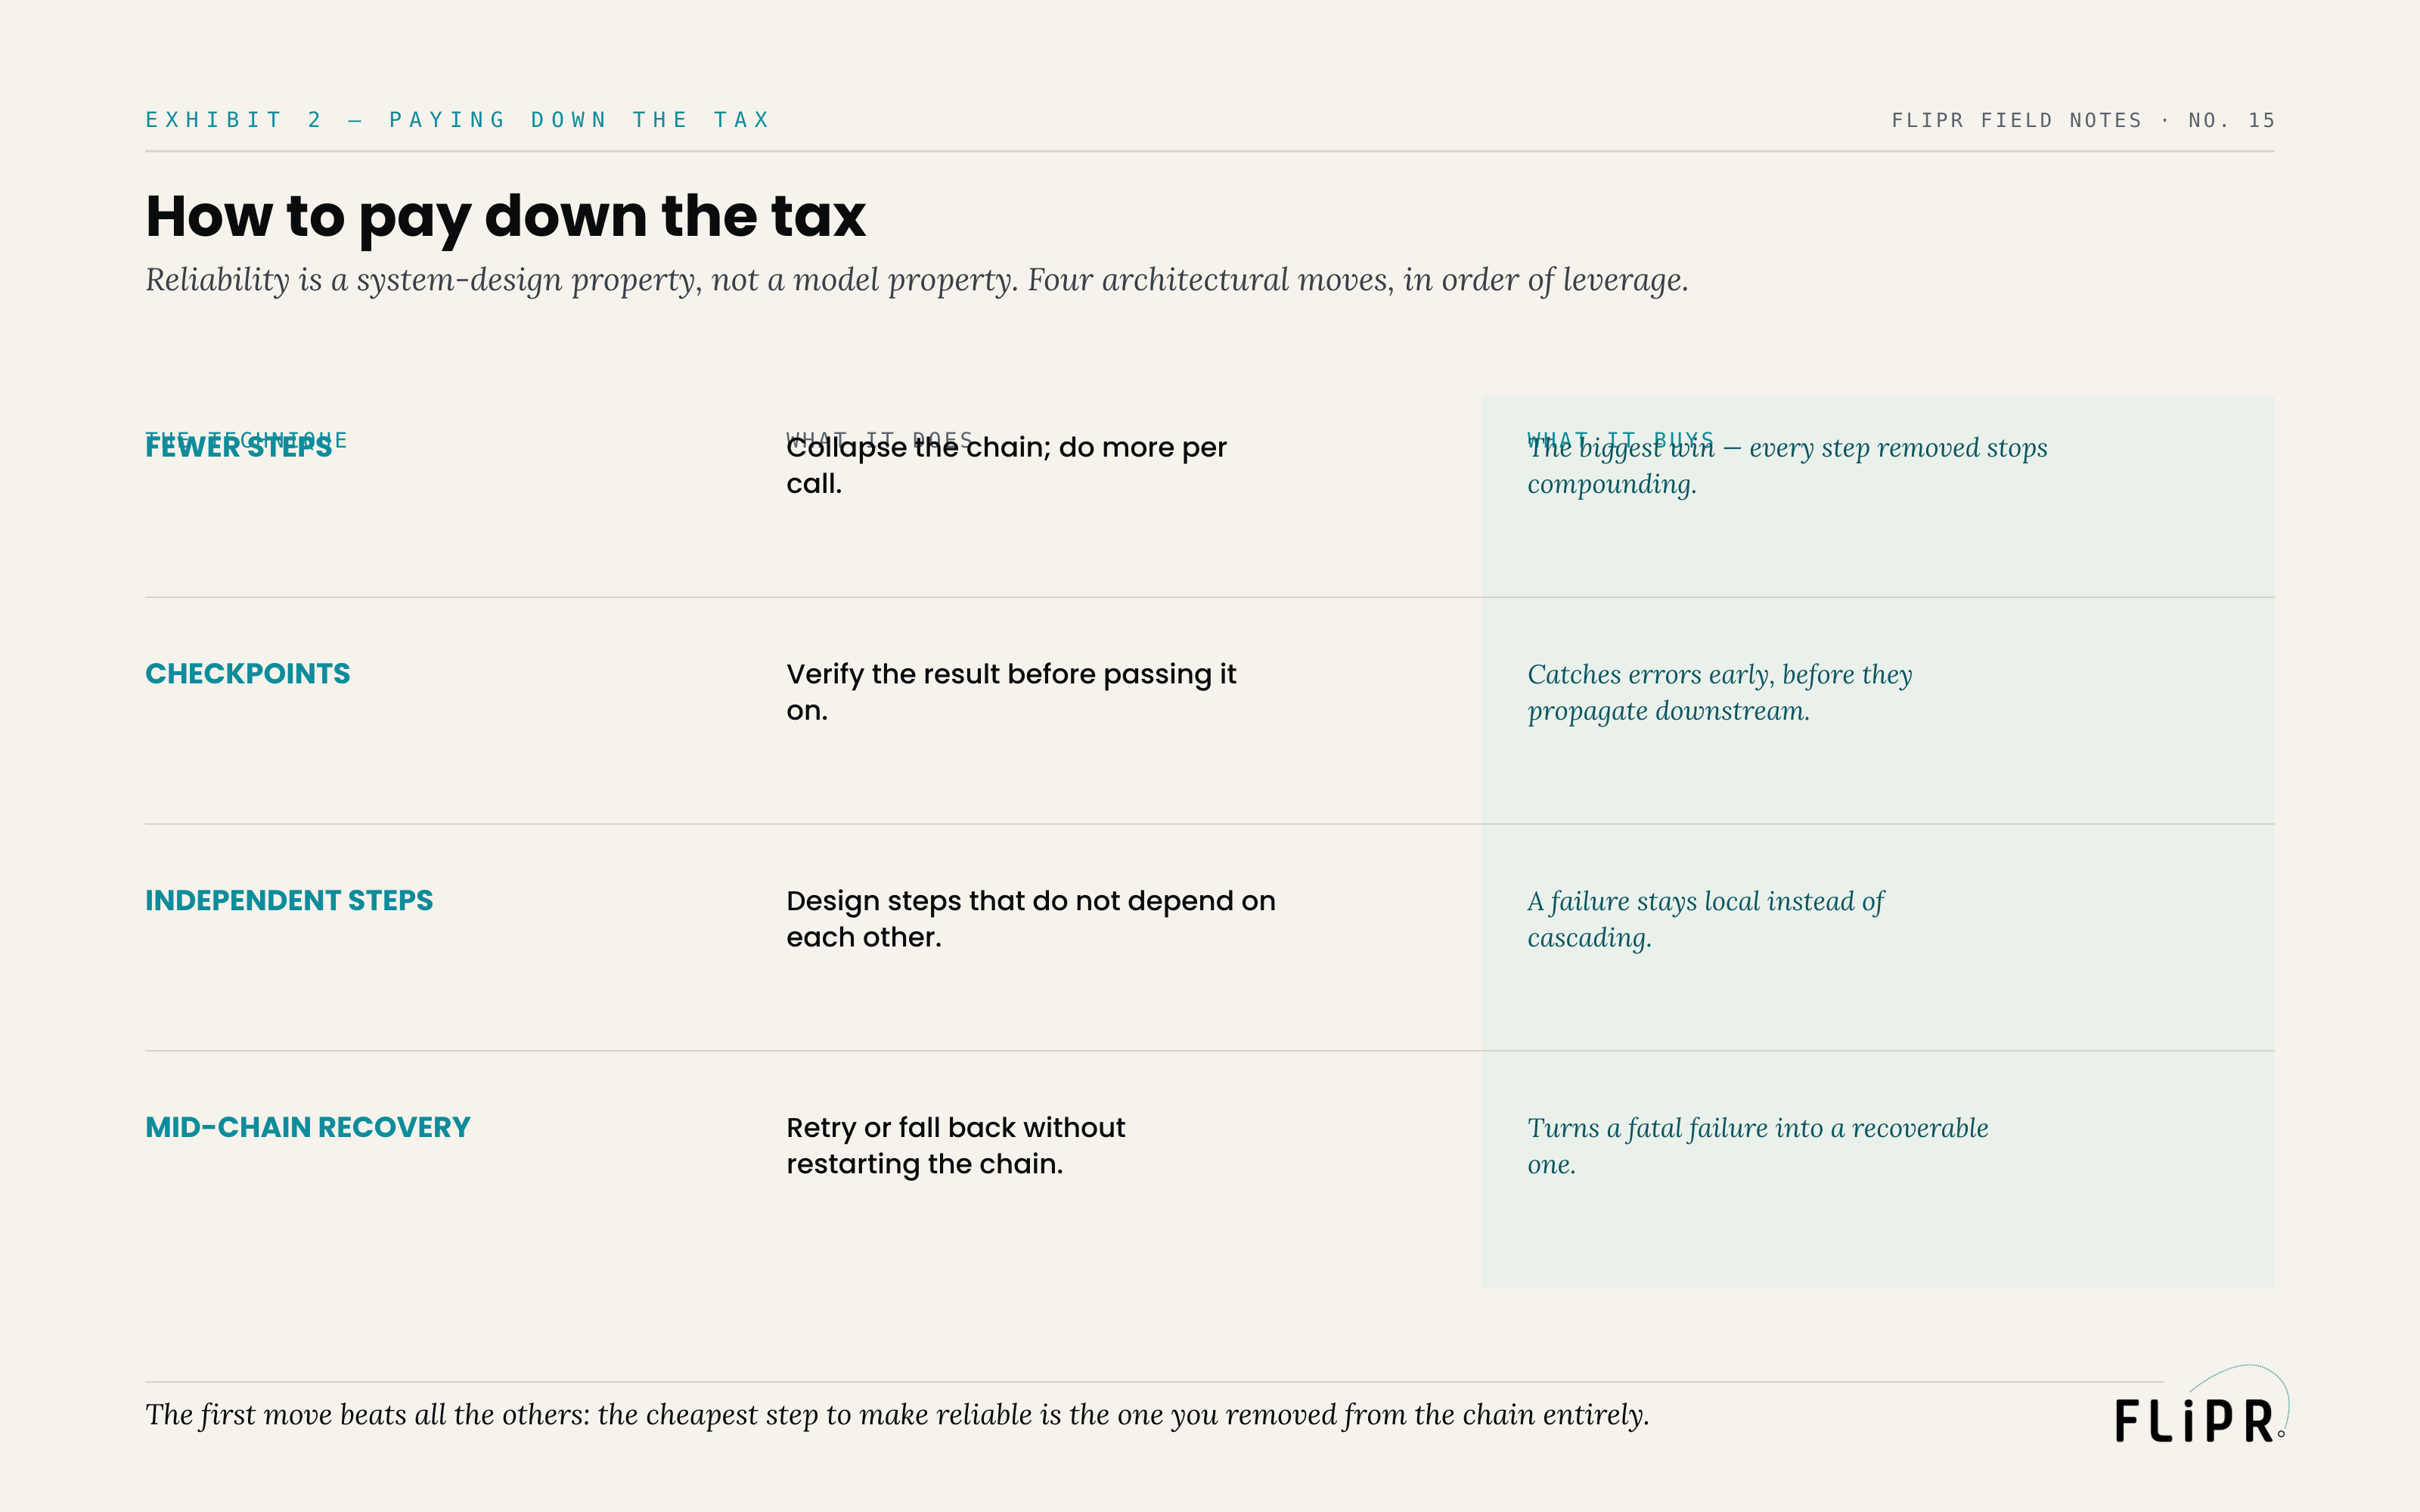Select the FEWER STEPS technique heading

[x=239, y=448]
